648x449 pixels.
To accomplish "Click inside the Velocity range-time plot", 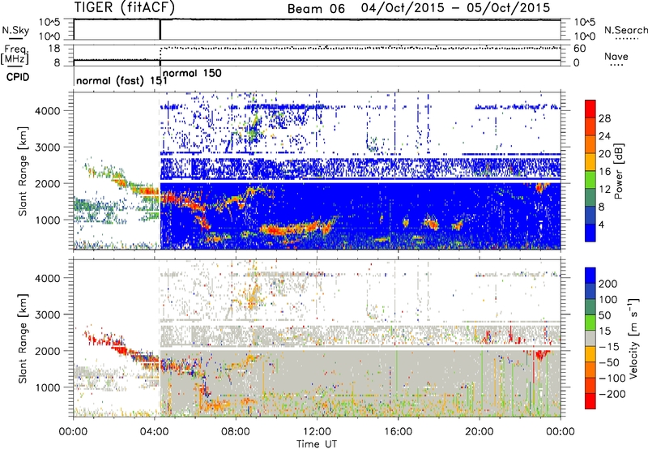I will (x=317, y=338).
